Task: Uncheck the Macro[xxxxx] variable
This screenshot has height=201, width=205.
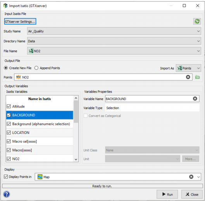Action: coord(9,150)
